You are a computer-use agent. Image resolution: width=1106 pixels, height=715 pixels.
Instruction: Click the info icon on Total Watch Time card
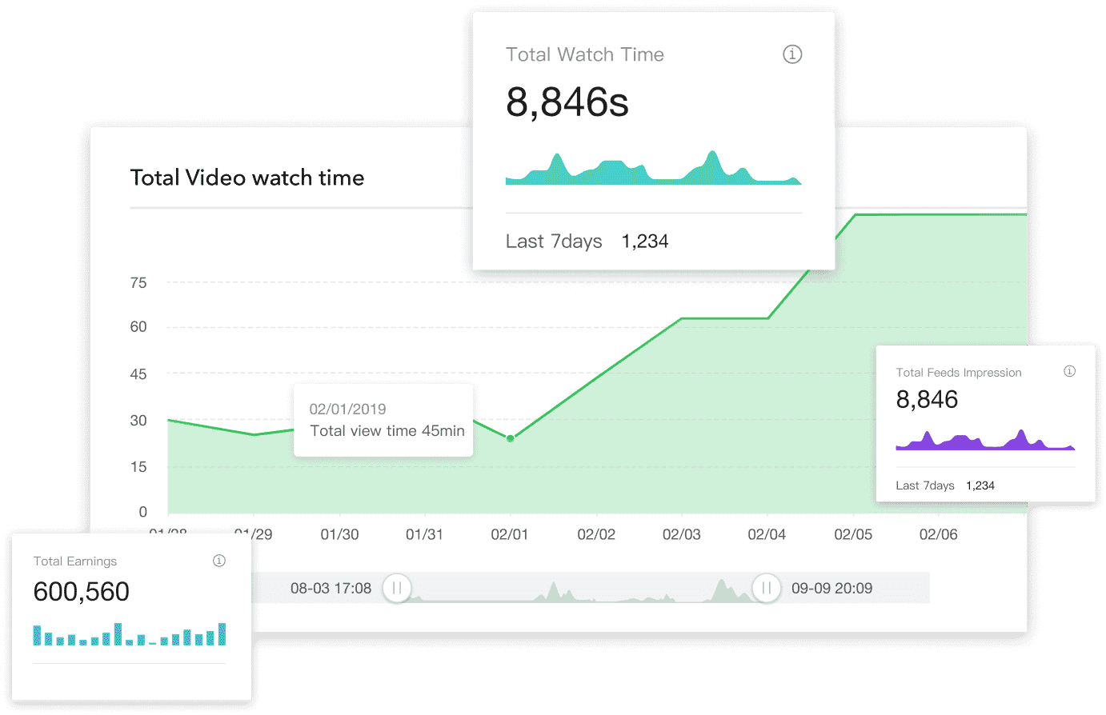pos(792,54)
